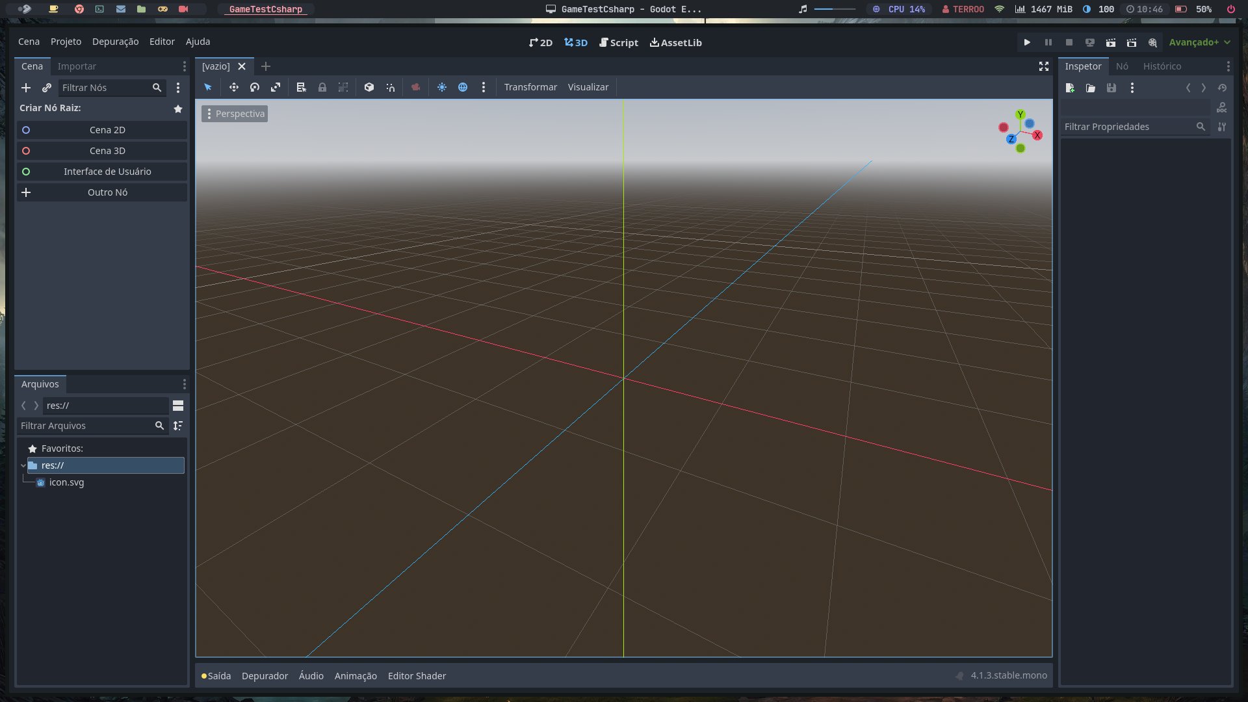Click the pause running project button
The image size is (1248, 702).
pyautogui.click(x=1048, y=42)
